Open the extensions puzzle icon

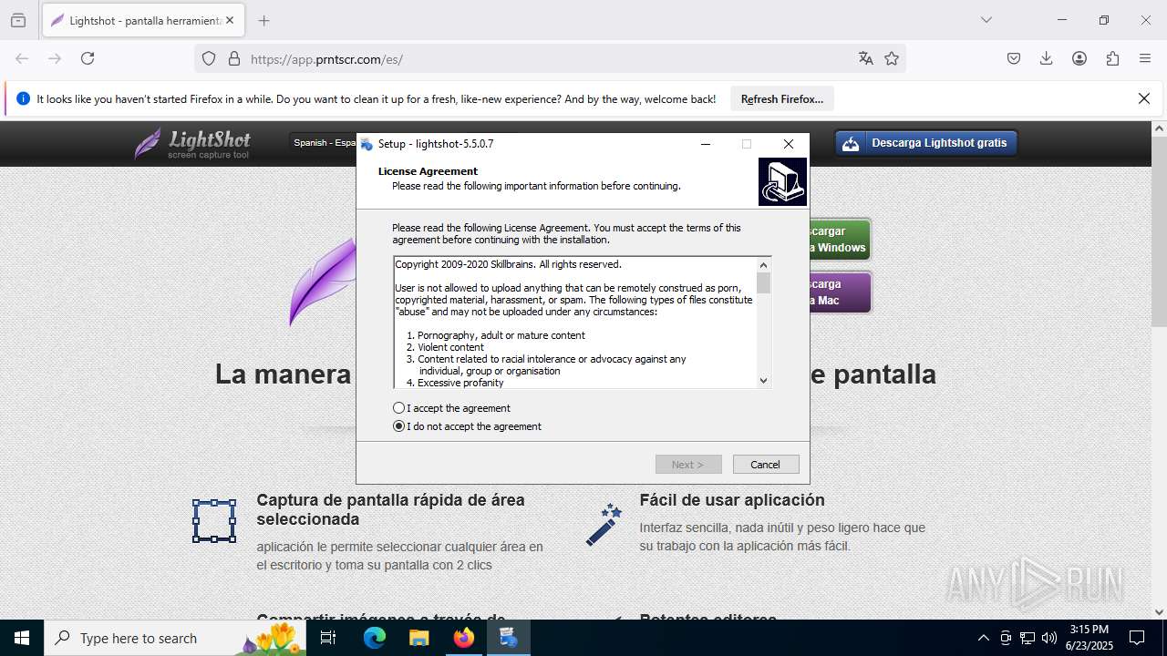(x=1112, y=58)
